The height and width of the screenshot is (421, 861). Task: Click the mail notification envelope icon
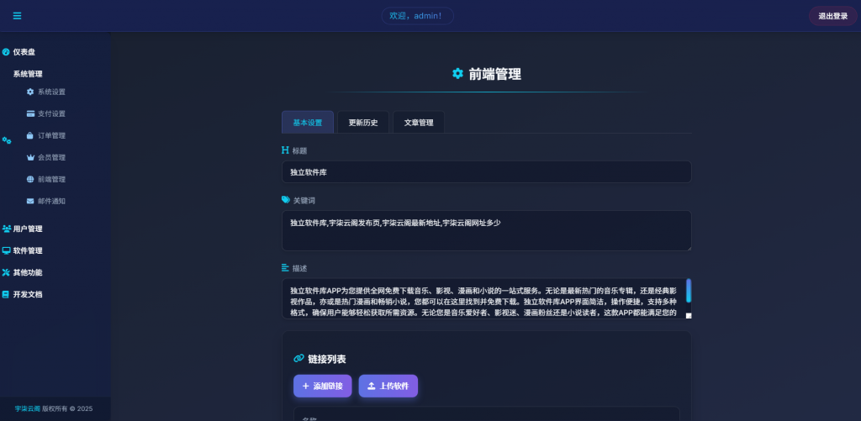pyautogui.click(x=30, y=202)
